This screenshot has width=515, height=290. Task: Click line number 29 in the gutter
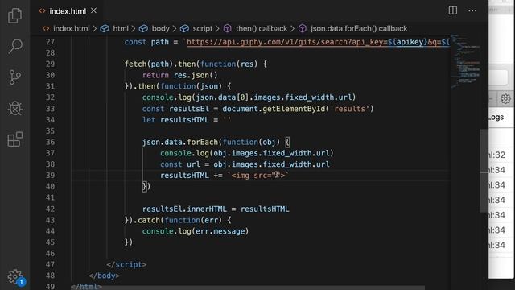point(50,64)
